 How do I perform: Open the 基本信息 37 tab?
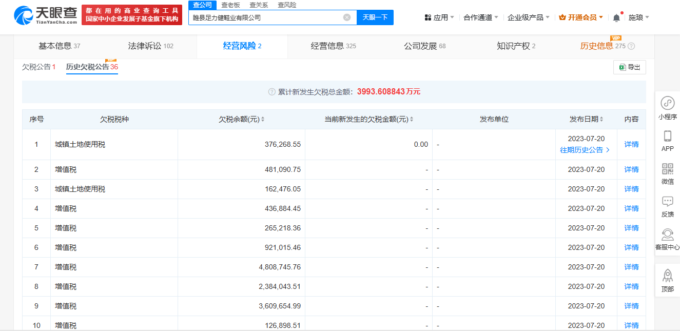[x=60, y=46]
